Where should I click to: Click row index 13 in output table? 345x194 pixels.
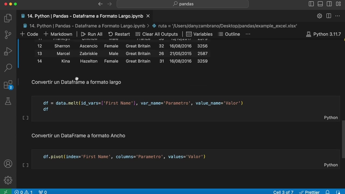click(x=39, y=54)
